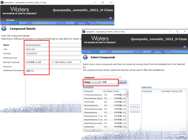Click the empty Molecular mass field
The width and height of the screenshot is (188, 140).
tap(53, 58)
